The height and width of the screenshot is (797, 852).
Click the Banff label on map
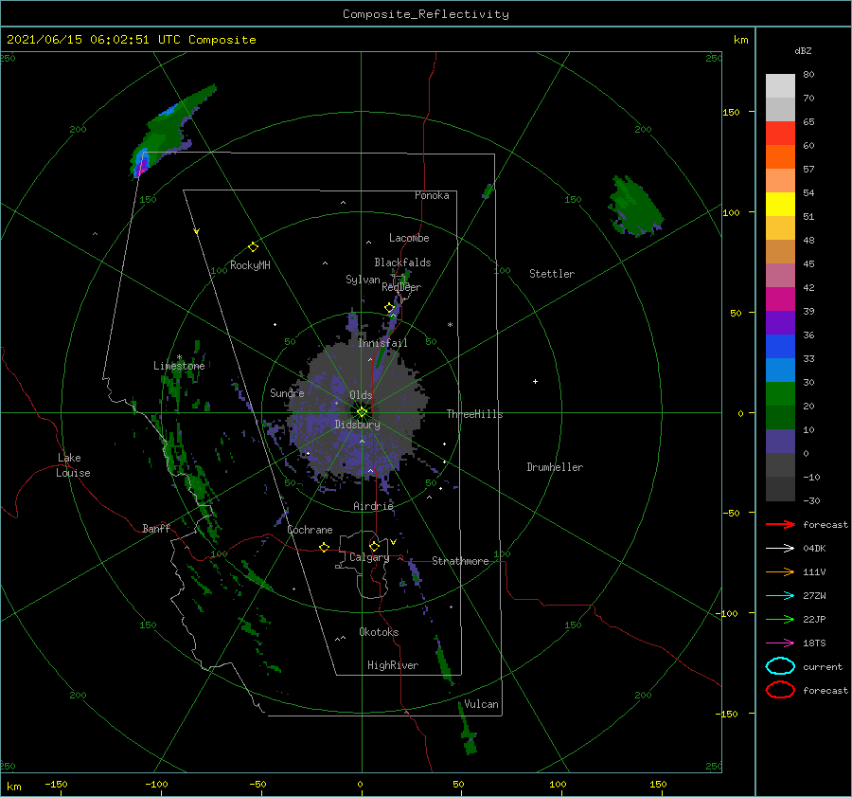156,528
